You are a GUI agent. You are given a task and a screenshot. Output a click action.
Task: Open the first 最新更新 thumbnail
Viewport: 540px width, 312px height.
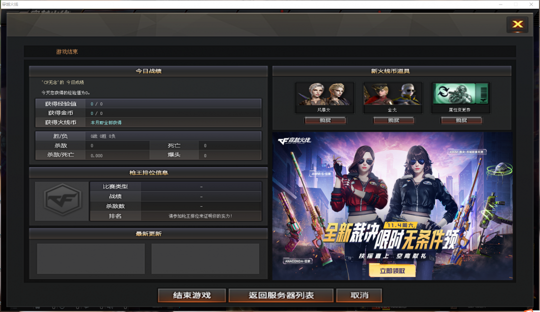tap(91, 259)
